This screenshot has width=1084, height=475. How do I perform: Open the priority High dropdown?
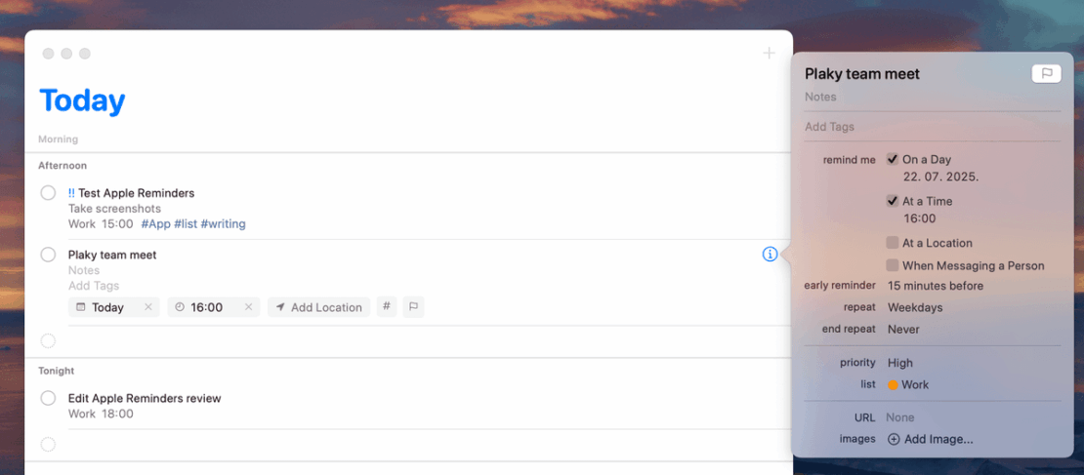click(x=899, y=363)
